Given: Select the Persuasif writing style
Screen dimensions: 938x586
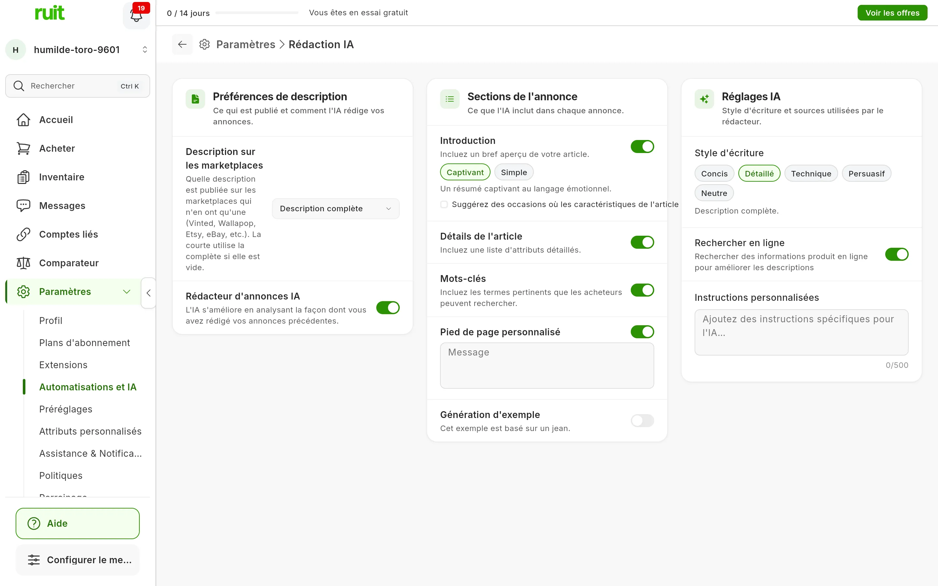Looking at the screenshot, I should point(866,174).
